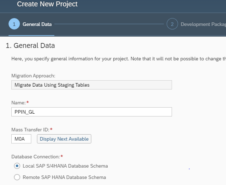The height and width of the screenshot is (185, 226).
Task: Click the 'Remote SAP HANA Database Schema' option text
Action: pyautogui.click(x=64, y=177)
